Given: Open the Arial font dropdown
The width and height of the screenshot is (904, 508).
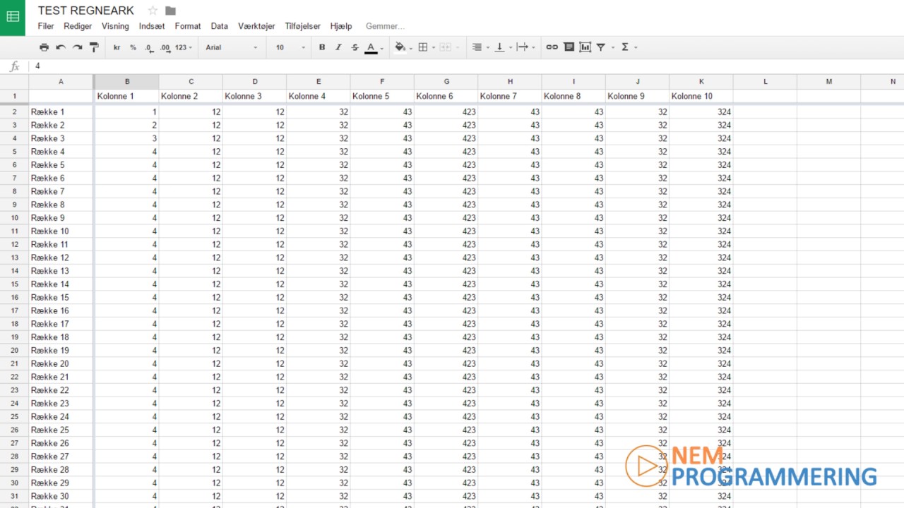Looking at the screenshot, I should click(232, 47).
